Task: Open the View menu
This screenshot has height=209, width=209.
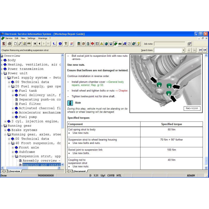Action: (x=23, y=39)
